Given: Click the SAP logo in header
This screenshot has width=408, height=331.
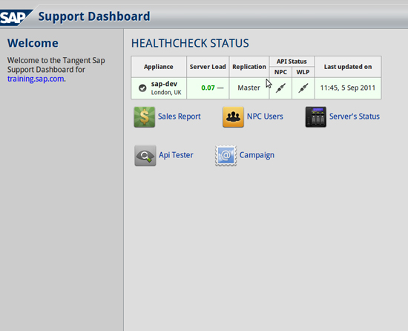Looking at the screenshot, I should [15, 17].
